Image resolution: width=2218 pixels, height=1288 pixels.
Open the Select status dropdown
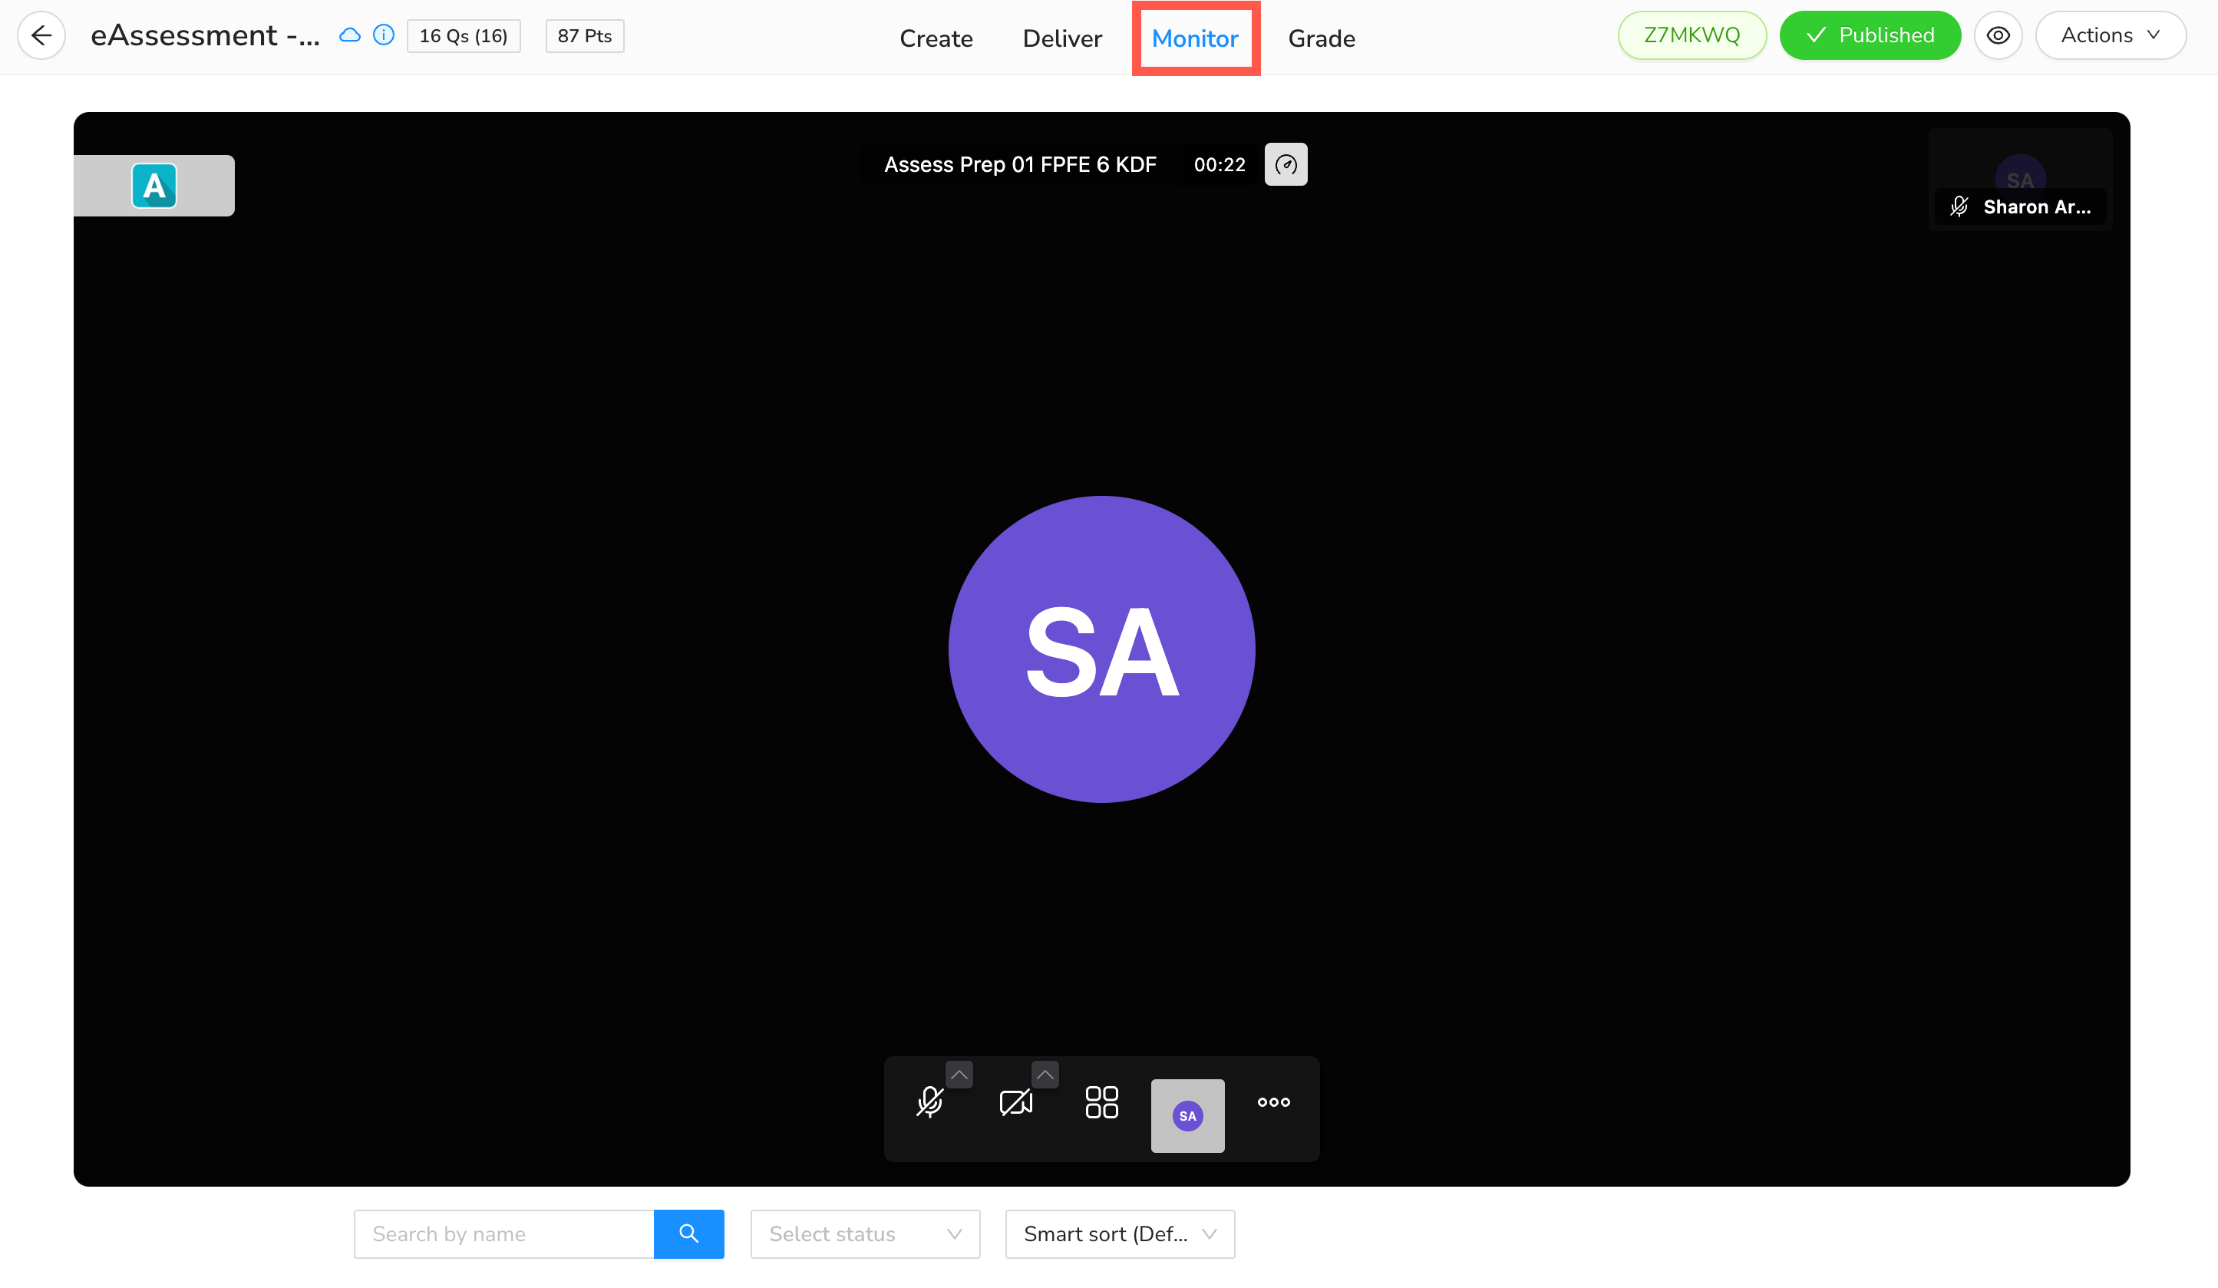pos(864,1234)
